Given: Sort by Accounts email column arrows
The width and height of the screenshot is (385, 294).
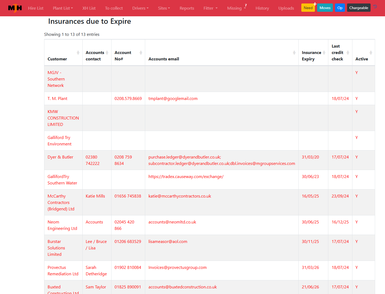Looking at the screenshot, I should tap(294, 53).
